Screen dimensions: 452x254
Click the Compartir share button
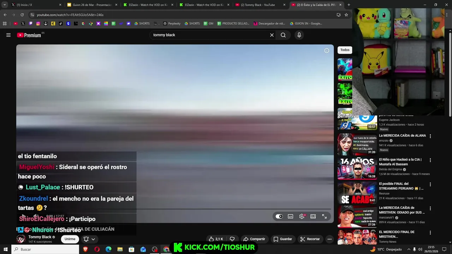(x=254, y=239)
